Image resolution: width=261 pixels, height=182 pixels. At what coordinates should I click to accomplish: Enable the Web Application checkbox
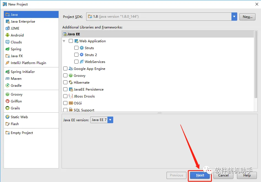(71, 41)
